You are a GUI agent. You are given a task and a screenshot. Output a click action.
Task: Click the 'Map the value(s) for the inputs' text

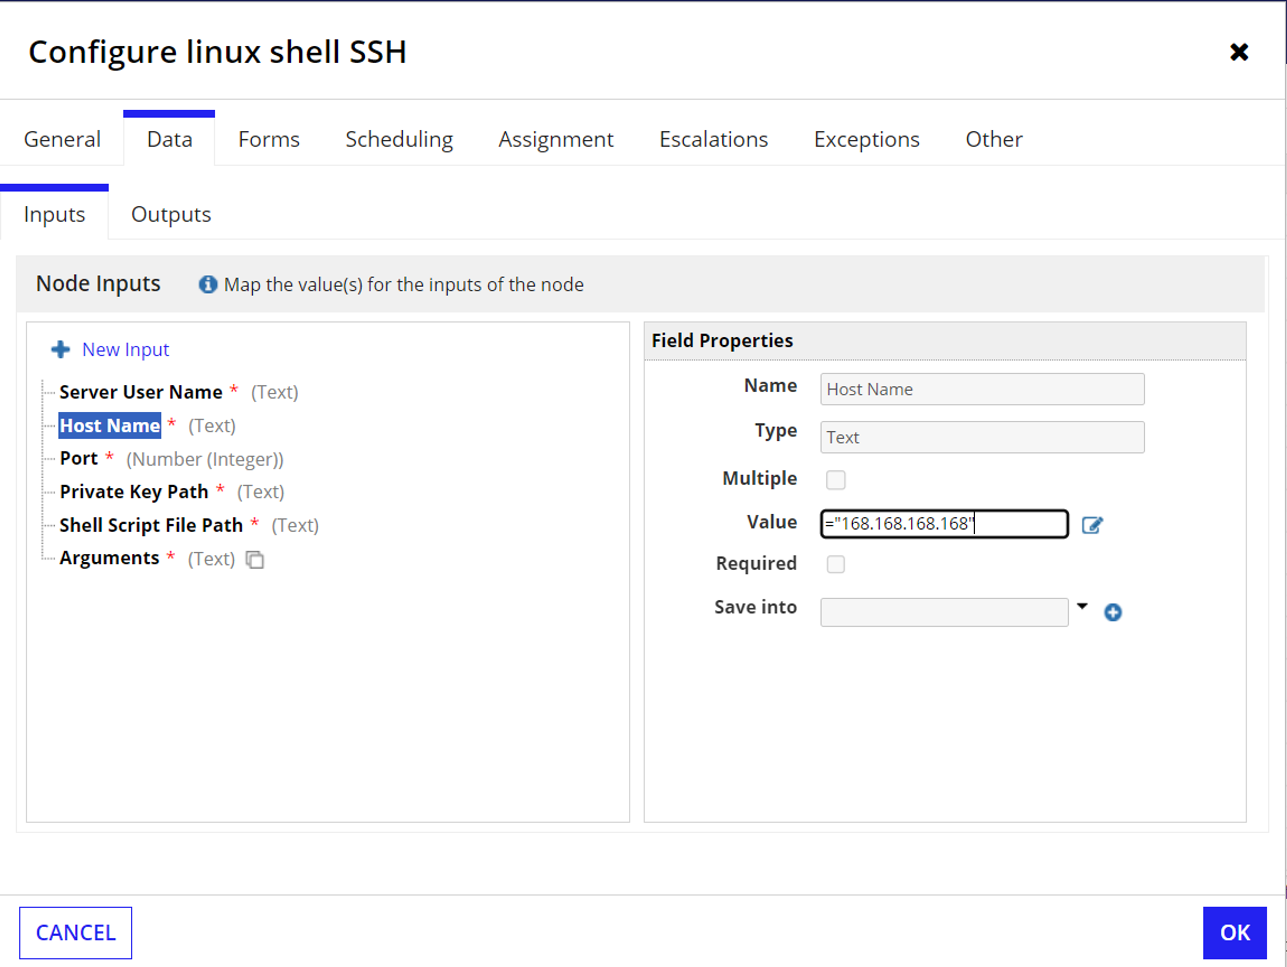pos(404,285)
